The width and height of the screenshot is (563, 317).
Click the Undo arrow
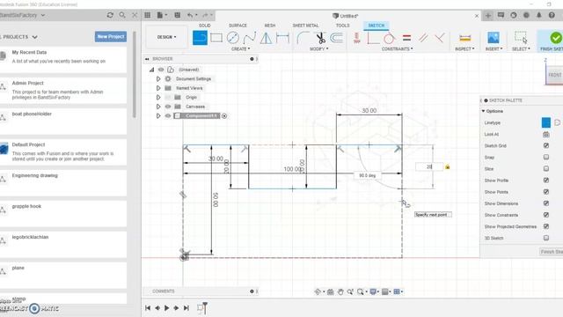click(190, 15)
